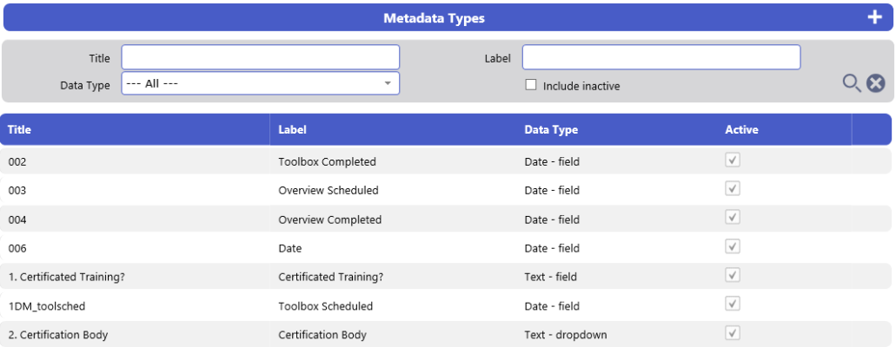This screenshot has height=347, width=896.
Task: Click the 'Toolbox Scheduled' label cell
Action: pyautogui.click(x=325, y=306)
